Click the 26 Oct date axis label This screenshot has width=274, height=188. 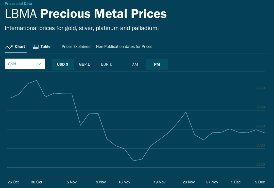coord(13,182)
